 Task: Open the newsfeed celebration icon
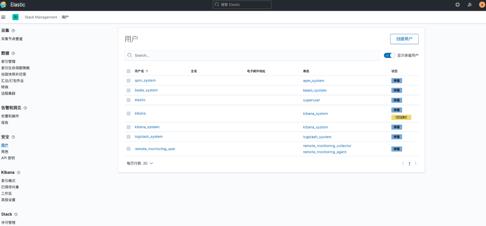click(x=470, y=5)
